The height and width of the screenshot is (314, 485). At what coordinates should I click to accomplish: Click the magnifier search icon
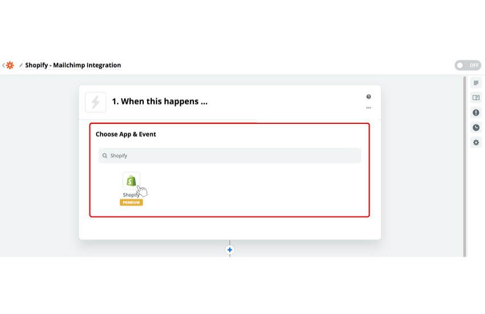105,156
